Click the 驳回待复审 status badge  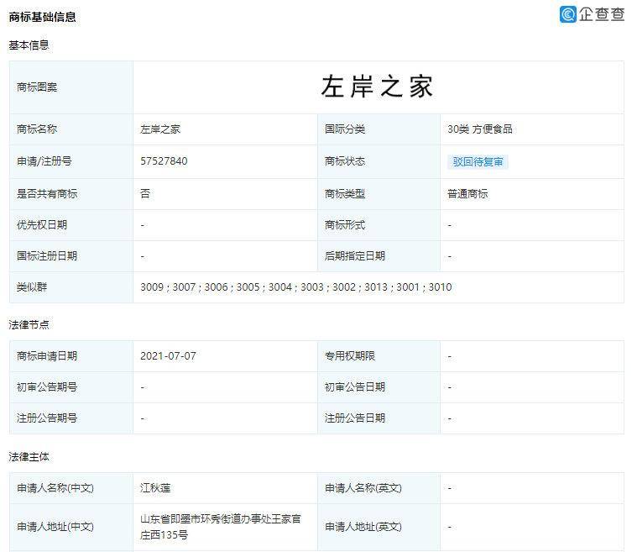pos(478,162)
